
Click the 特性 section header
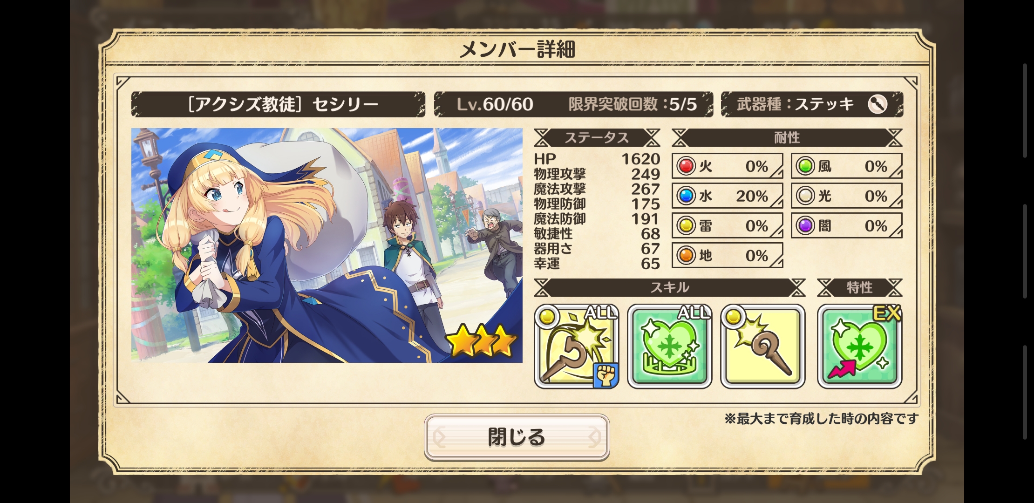[x=859, y=287]
